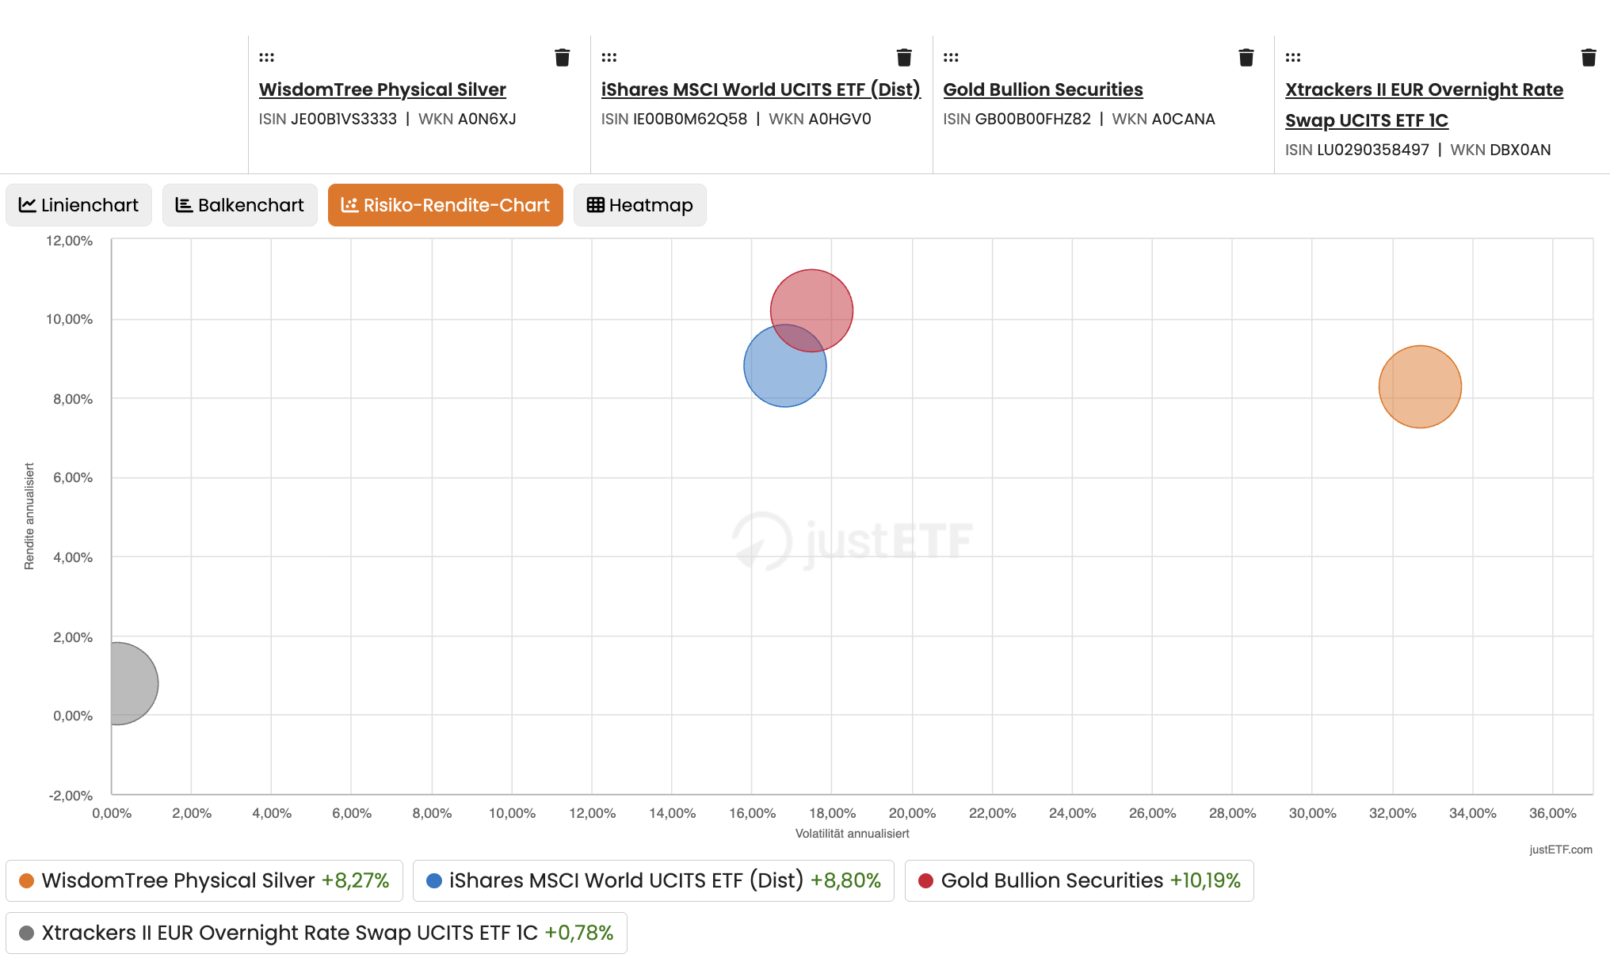Open Xtrackers II EUR Overnight Rate Swap link
The width and height of the screenshot is (1610, 958).
(x=1424, y=105)
